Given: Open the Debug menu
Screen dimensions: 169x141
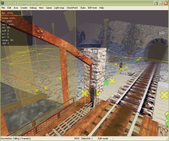Looking at the screenshot, I should (33, 8).
